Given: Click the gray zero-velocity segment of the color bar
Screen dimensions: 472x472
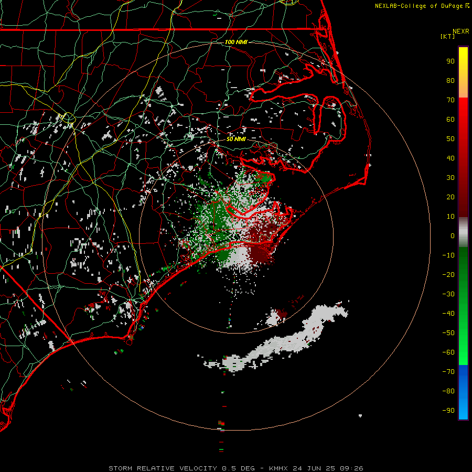Looking at the screenshot, I should click(463, 232).
